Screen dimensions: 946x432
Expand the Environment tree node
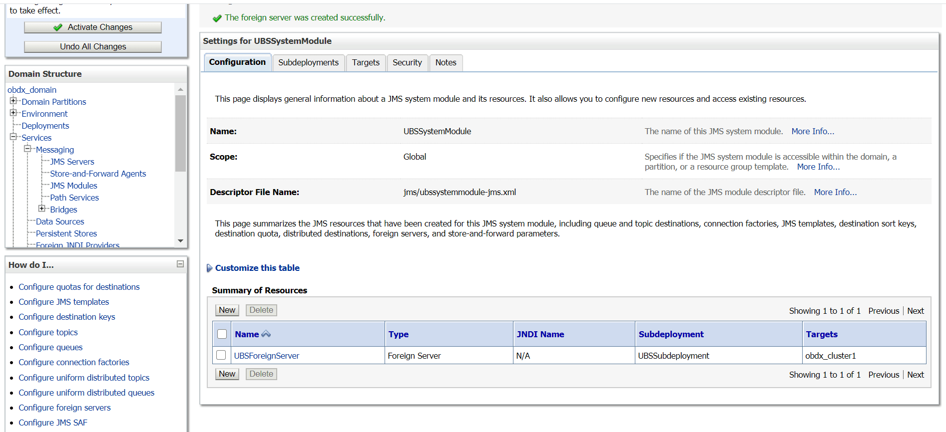coord(13,113)
